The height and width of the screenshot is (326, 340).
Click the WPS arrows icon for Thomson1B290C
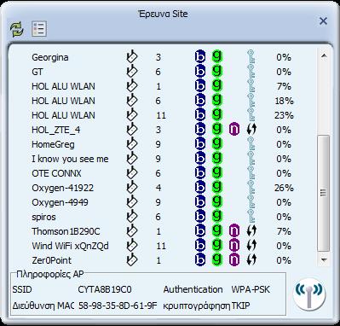pos(251,231)
